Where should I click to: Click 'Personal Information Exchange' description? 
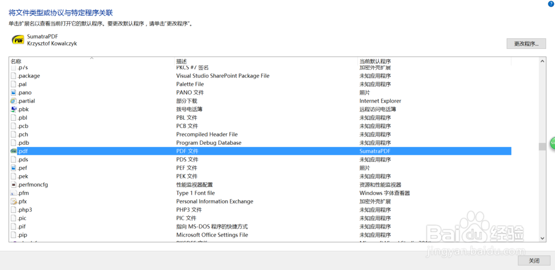(215, 201)
